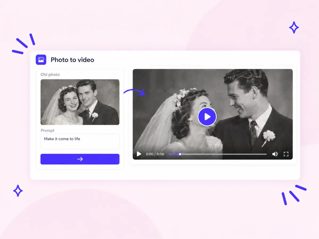This screenshot has width=319, height=239.
Task: Click the Prompt label
Action: (x=47, y=130)
